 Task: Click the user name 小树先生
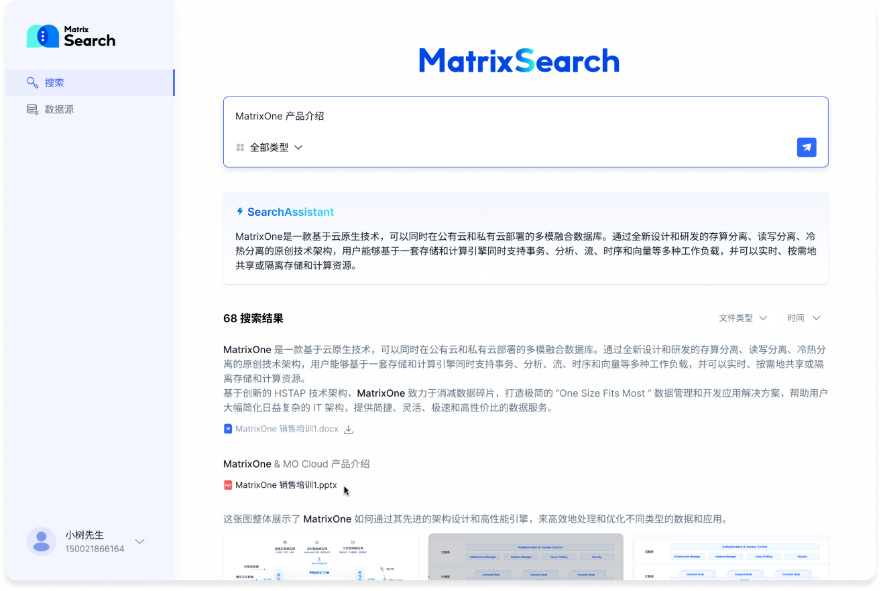pyautogui.click(x=84, y=535)
